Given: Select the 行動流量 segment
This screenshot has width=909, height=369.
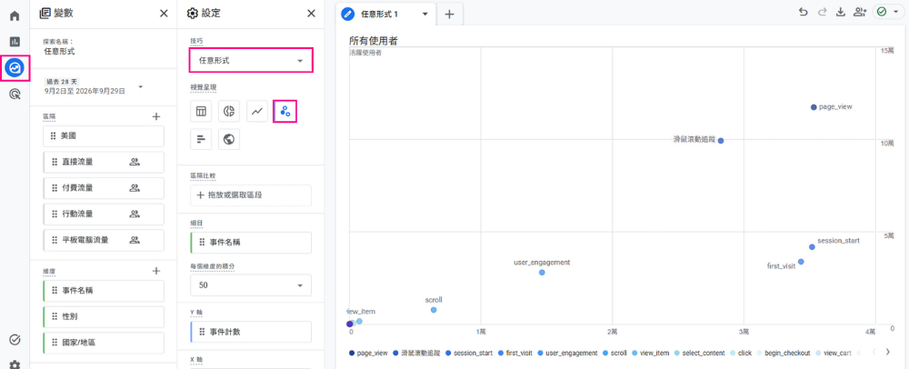Looking at the screenshot, I should [x=104, y=214].
